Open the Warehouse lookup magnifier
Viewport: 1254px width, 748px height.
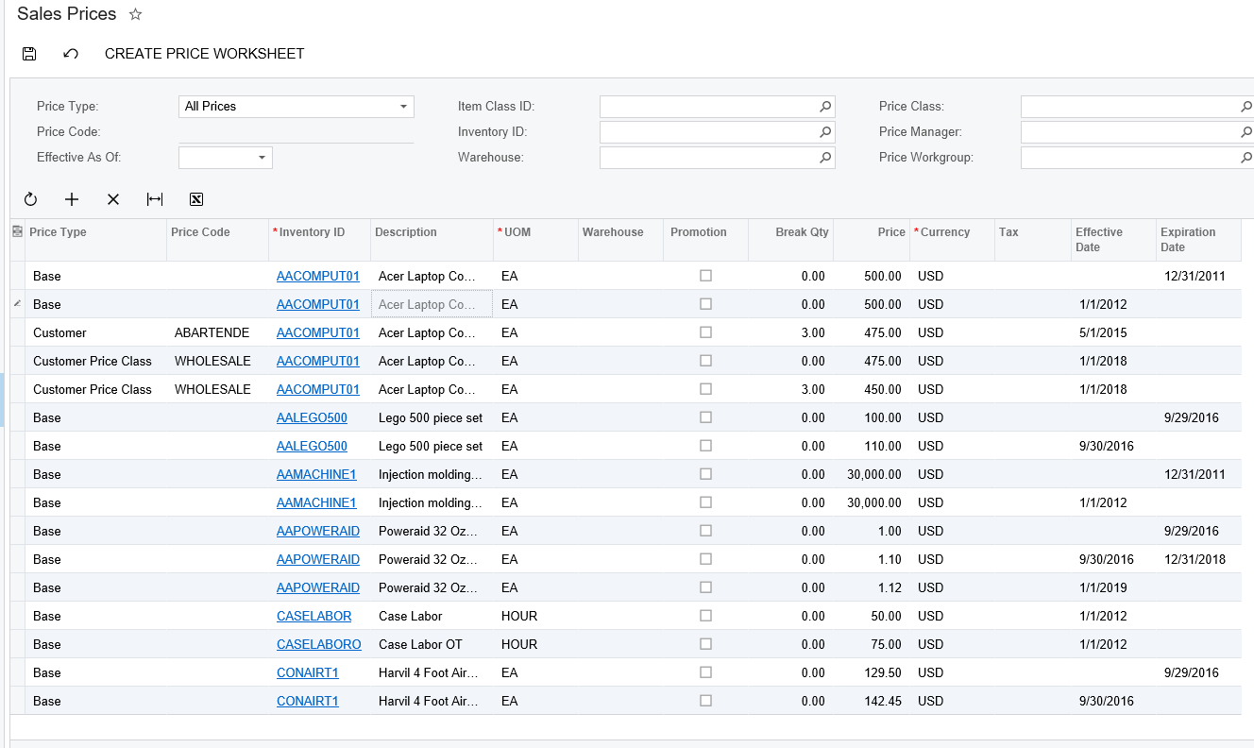pyautogui.click(x=825, y=157)
